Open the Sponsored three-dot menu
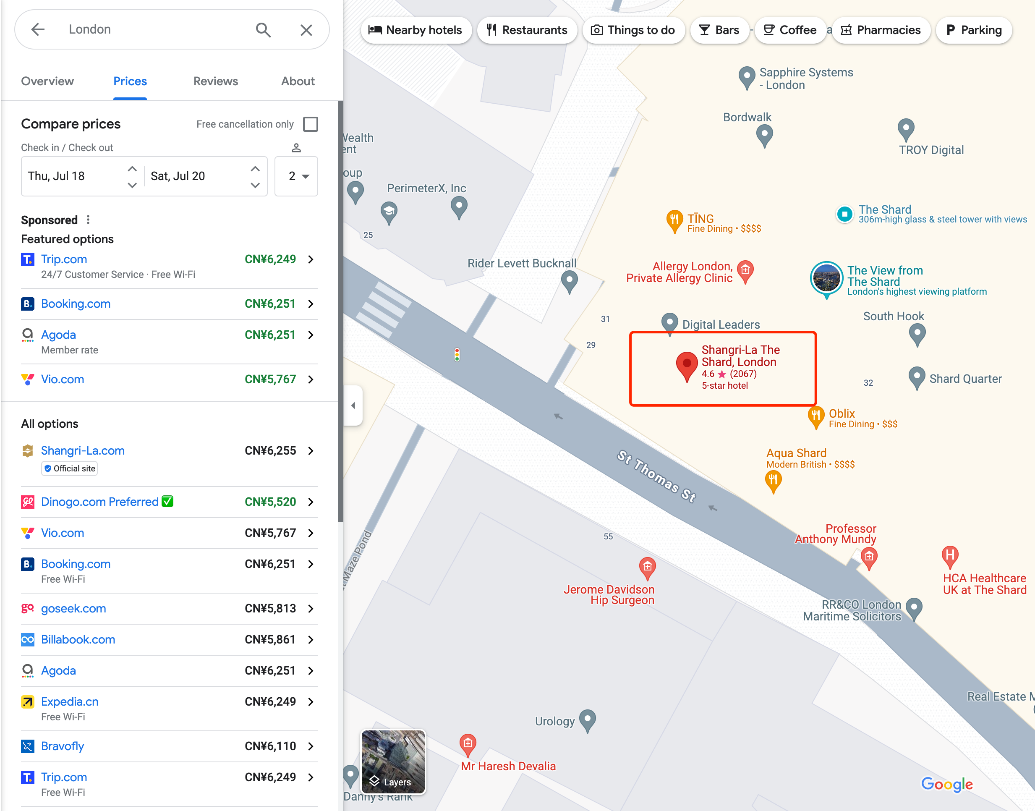The width and height of the screenshot is (1035, 811). (88, 220)
